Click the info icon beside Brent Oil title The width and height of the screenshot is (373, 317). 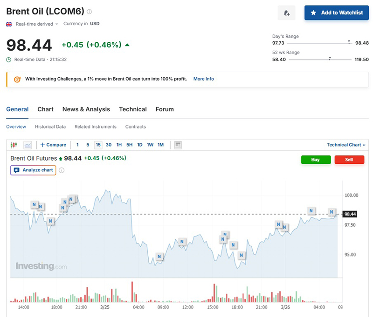click(90, 12)
